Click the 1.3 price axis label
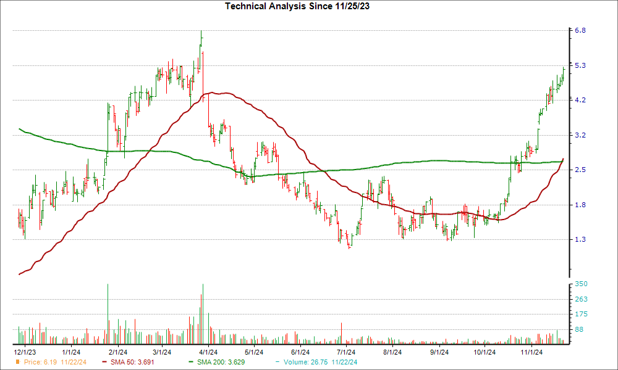Viewport: 618px width, 370px height. point(580,239)
